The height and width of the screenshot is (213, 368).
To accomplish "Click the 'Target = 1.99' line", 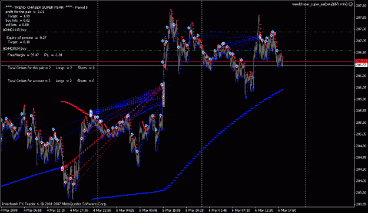I will pos(19,16).
